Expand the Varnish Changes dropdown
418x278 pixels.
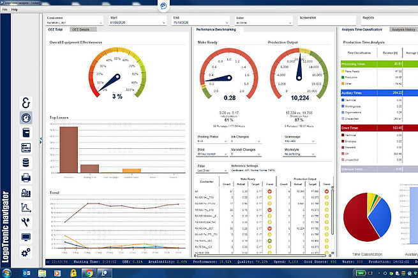click(x=245, y=154)
